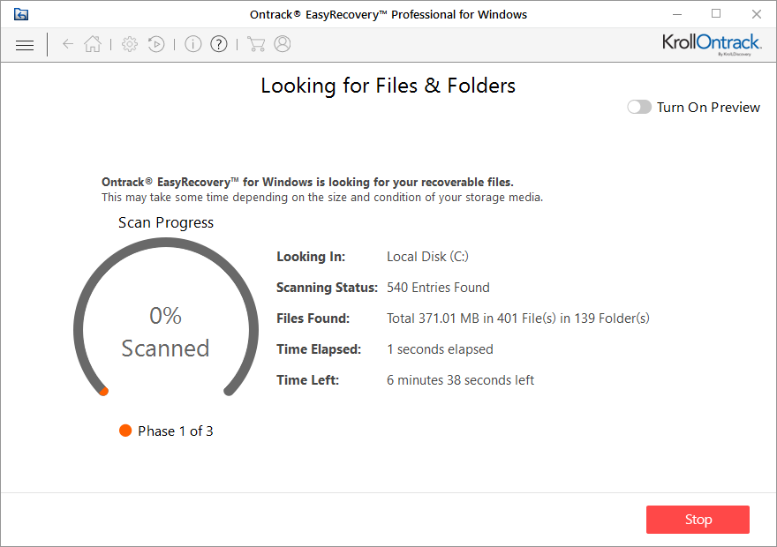Minimize the EasyRecovery window
The width and height of the screenshot is (777, 547).
point(677,14)
